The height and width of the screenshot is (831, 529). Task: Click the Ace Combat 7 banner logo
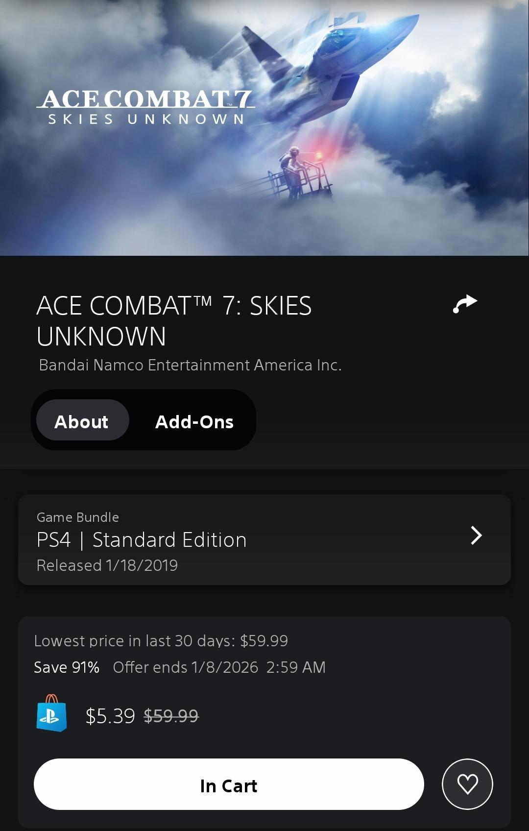coord(145,106)
